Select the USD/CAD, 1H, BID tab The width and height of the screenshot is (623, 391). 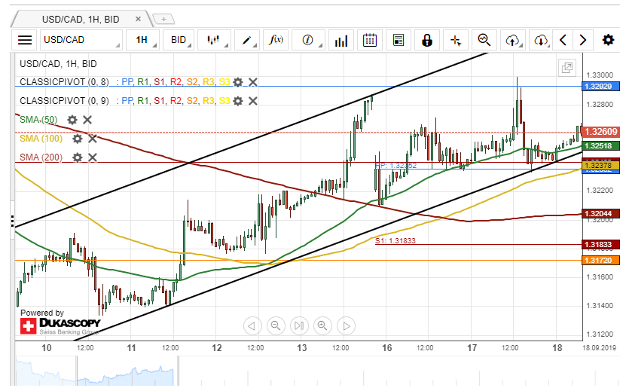point(81,19)
